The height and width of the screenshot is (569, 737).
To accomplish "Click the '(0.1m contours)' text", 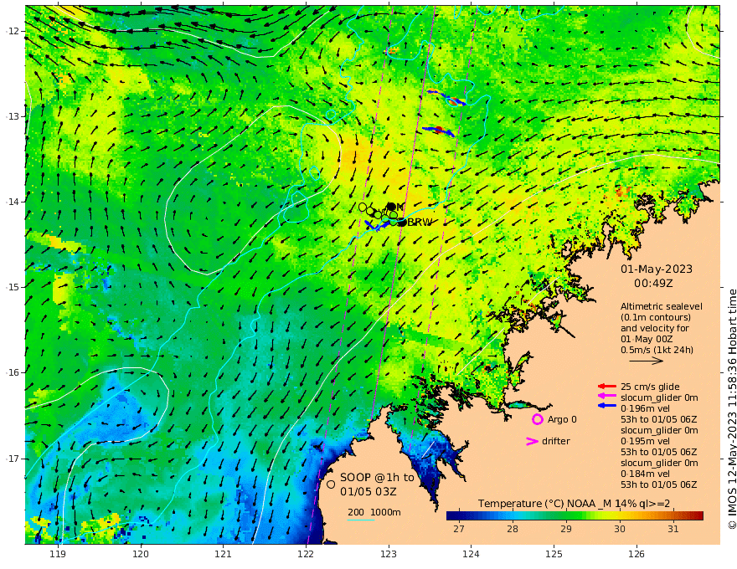I will [x=655, y=317].
